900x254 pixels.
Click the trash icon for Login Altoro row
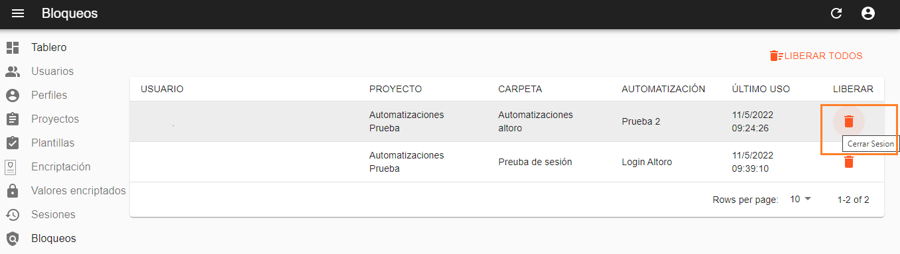[848, 162]
